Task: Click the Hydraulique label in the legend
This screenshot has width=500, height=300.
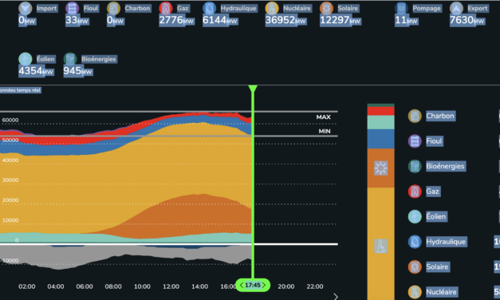Action: [x=446, y=242]
